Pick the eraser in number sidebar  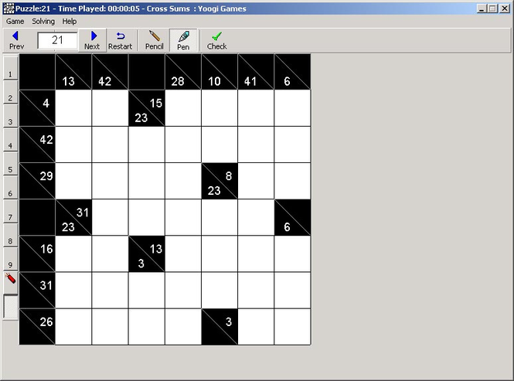tap(10, 279)
